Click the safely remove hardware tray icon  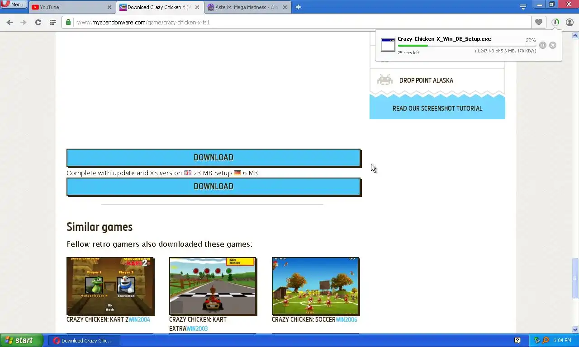pyautogui.click(x=537, y=341)
